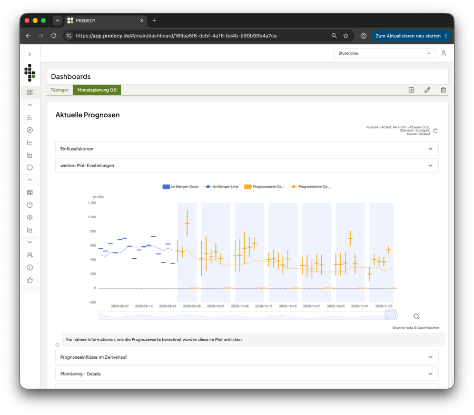Reload the page in the browser
This screenshot has height=415, width=474.
[x=54, y=36]
